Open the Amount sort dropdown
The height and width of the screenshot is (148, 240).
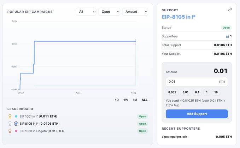pyautogui.click(x=135, y=12)
